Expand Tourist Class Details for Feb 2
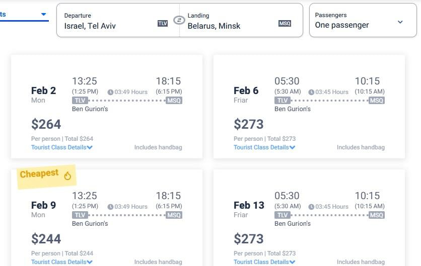The width and height of the screenshot is (421, 266). [x=62, y=147]
